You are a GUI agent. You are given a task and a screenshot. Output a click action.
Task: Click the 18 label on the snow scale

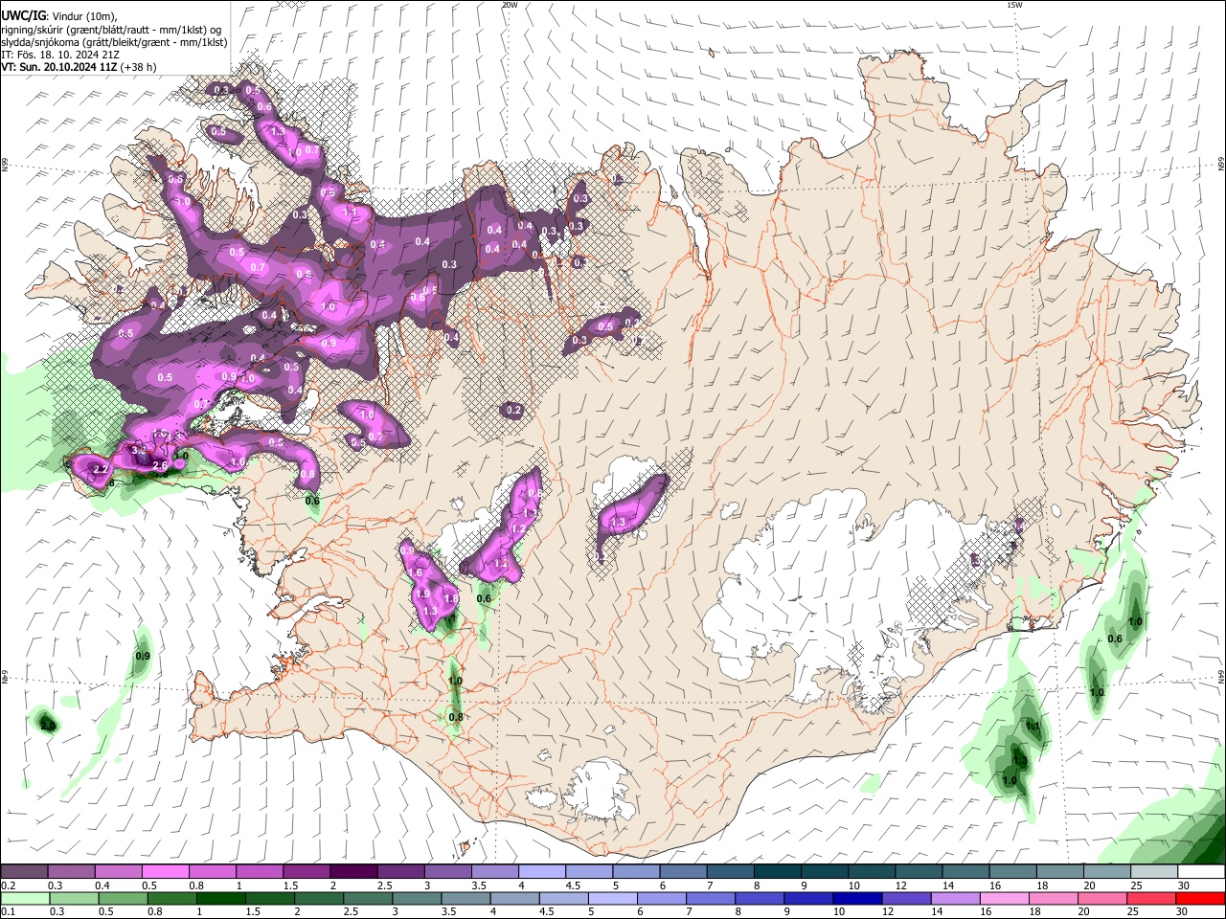(1042, 885)
